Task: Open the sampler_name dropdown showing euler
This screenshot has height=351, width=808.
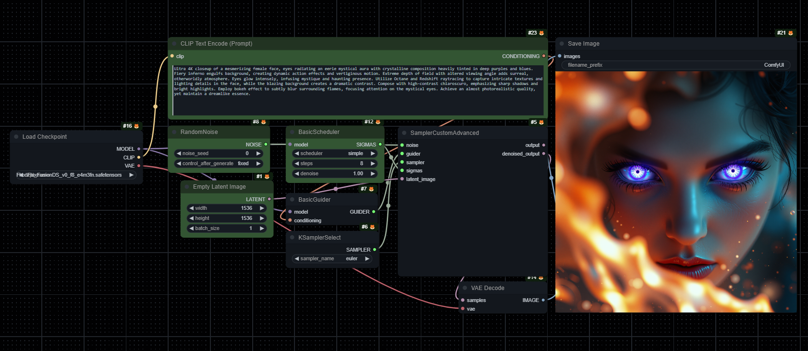Action: (x=332, y=259)
